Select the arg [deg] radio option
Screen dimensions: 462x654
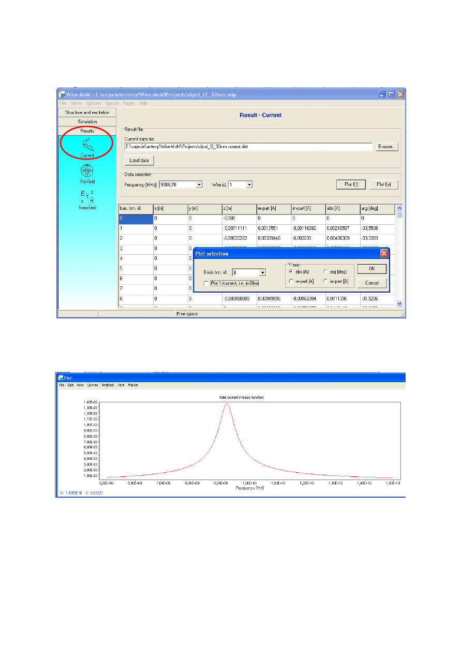325,272
